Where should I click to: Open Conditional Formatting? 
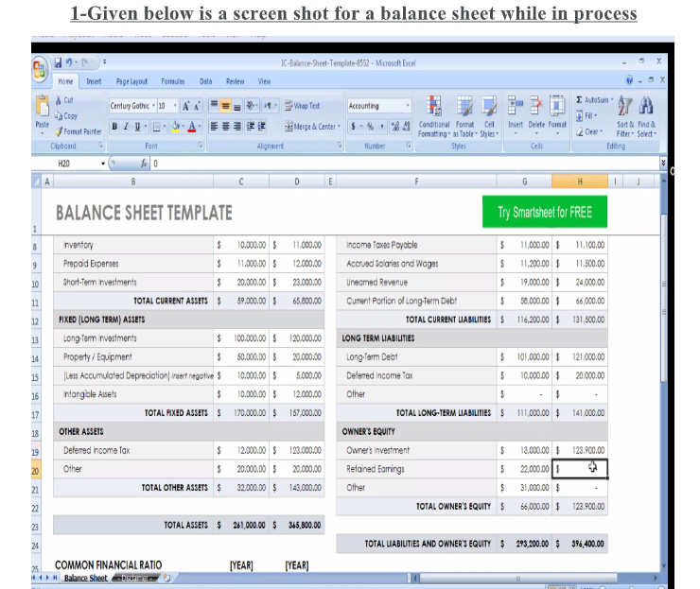(434, 116)
